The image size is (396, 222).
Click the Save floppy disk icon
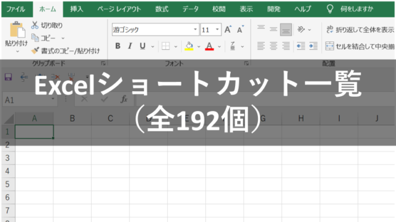click(8, 76)
